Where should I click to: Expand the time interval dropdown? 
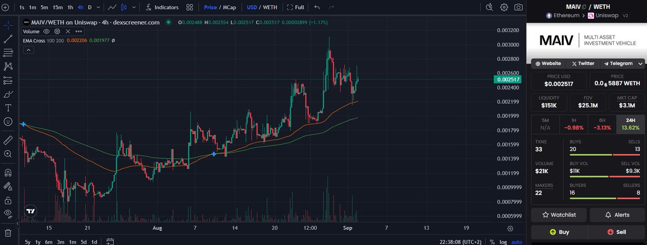[x=97, y=8]
